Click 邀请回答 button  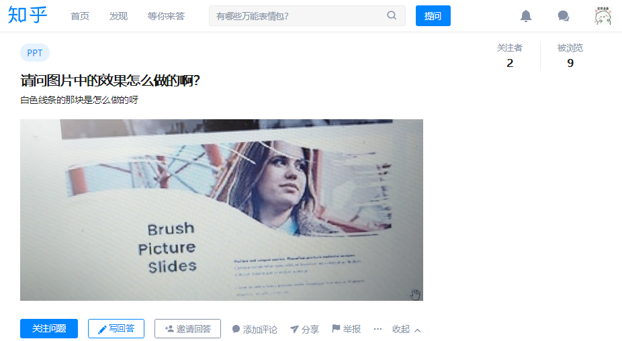point(187,329)
